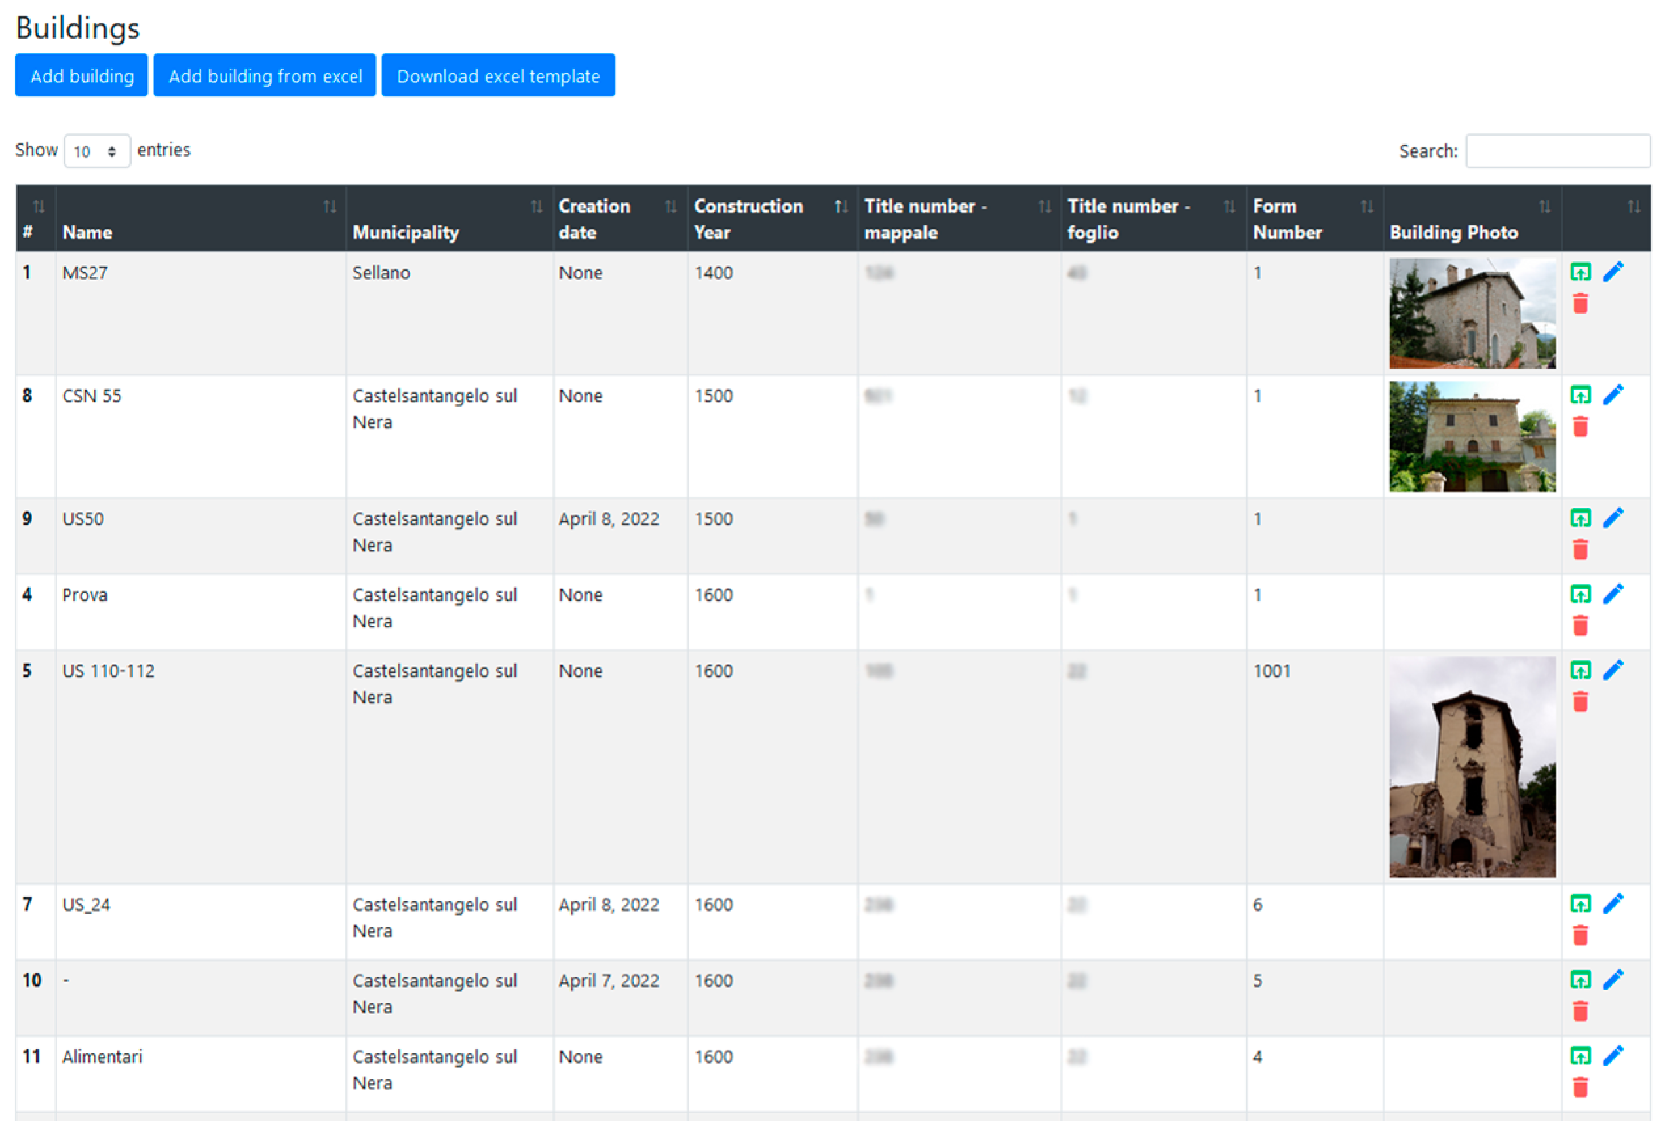
Task: Delete the US50 building with trash icon
Action: 1580,550
